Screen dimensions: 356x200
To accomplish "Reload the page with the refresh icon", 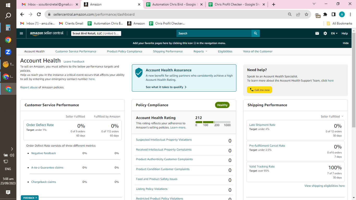I will coord(39,14).
